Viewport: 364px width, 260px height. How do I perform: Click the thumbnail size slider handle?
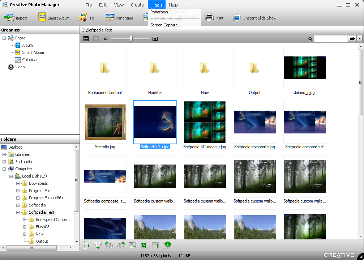[x=131, y=39]
